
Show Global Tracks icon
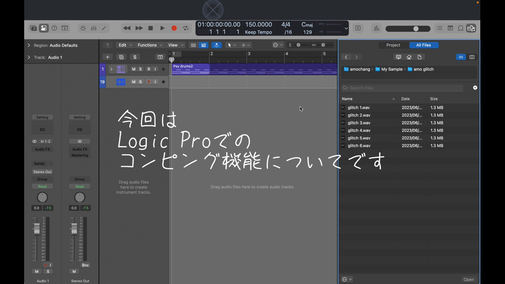pos(160,57)
